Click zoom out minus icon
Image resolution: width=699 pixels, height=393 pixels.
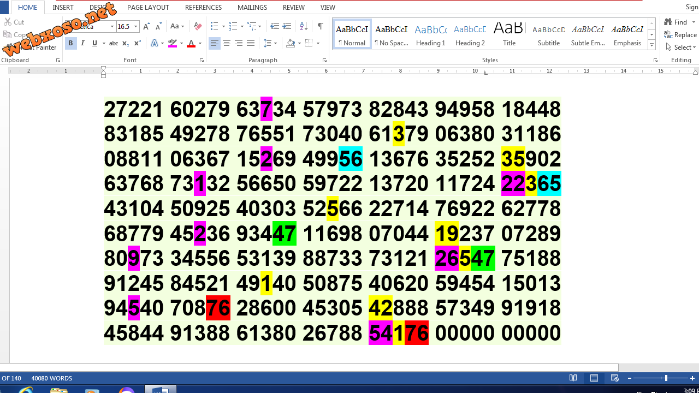[x=630, y=378]
